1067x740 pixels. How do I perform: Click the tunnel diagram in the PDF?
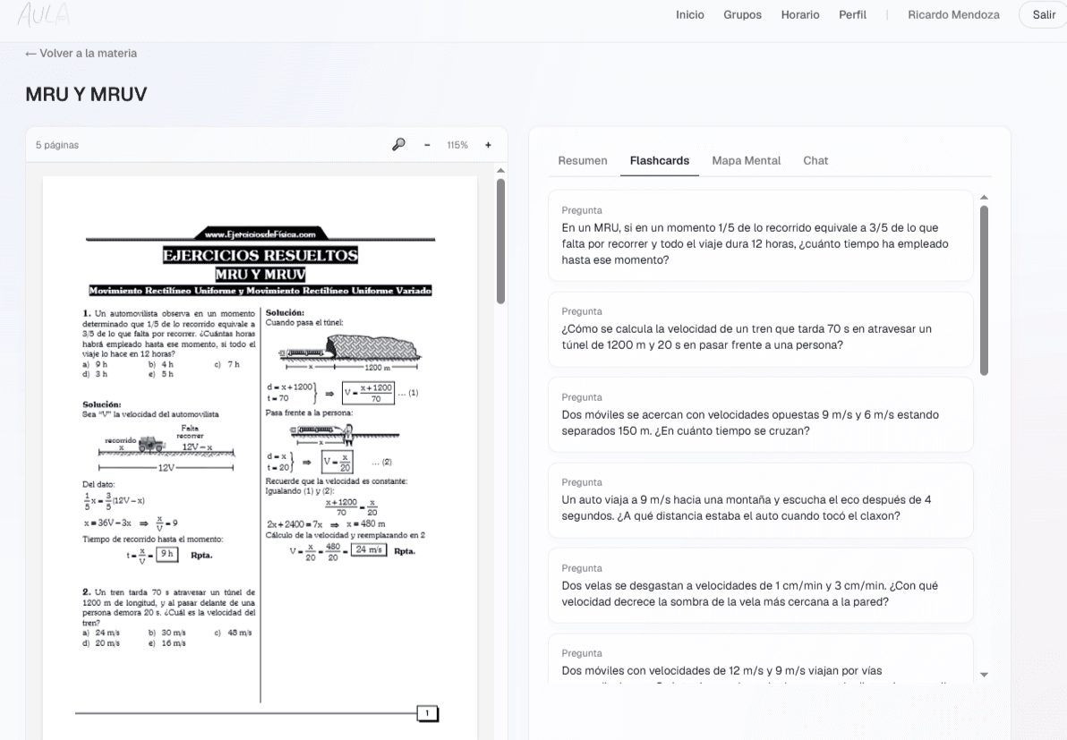point(349,353)
